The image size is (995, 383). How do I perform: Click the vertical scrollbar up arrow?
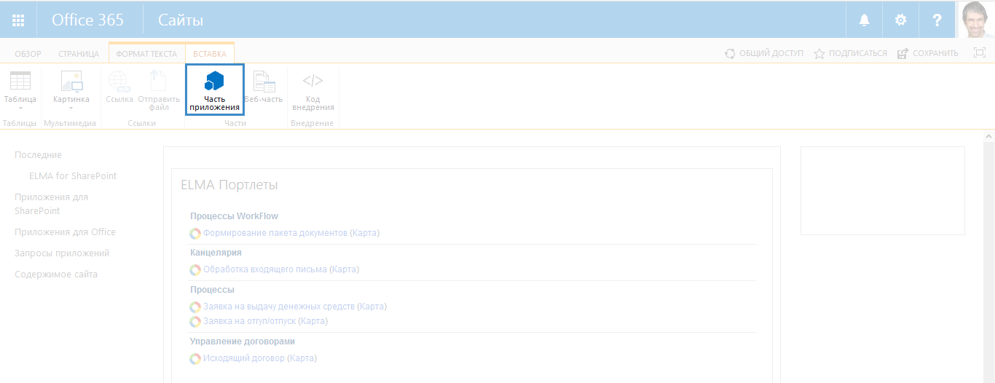pyautogui.click(x=988, y=136)
